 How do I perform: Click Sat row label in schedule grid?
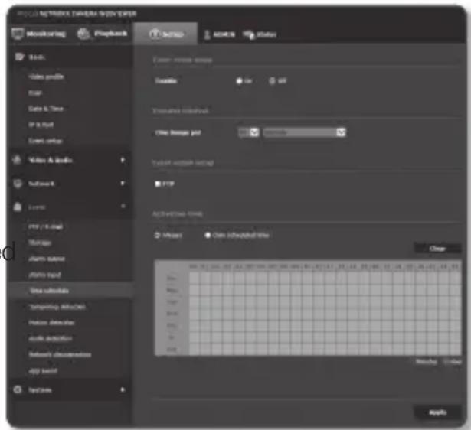[172, 350]
